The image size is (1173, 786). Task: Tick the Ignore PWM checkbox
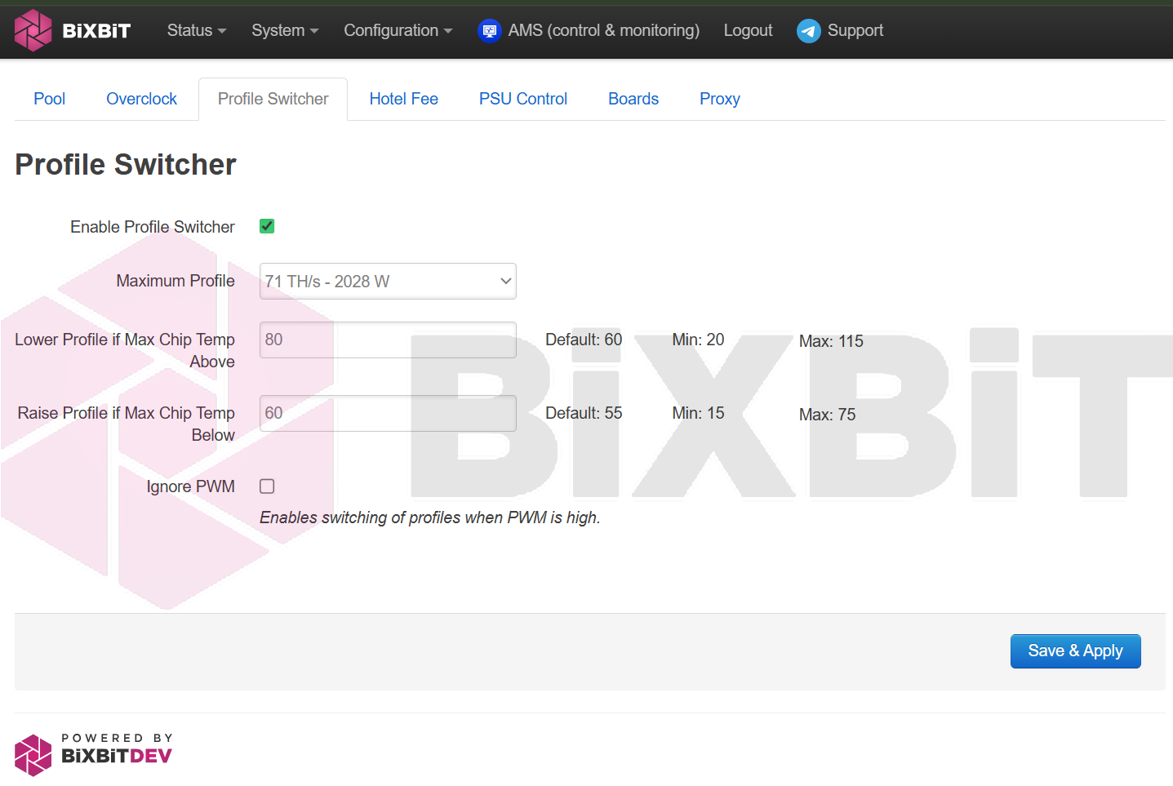point(267,486)
